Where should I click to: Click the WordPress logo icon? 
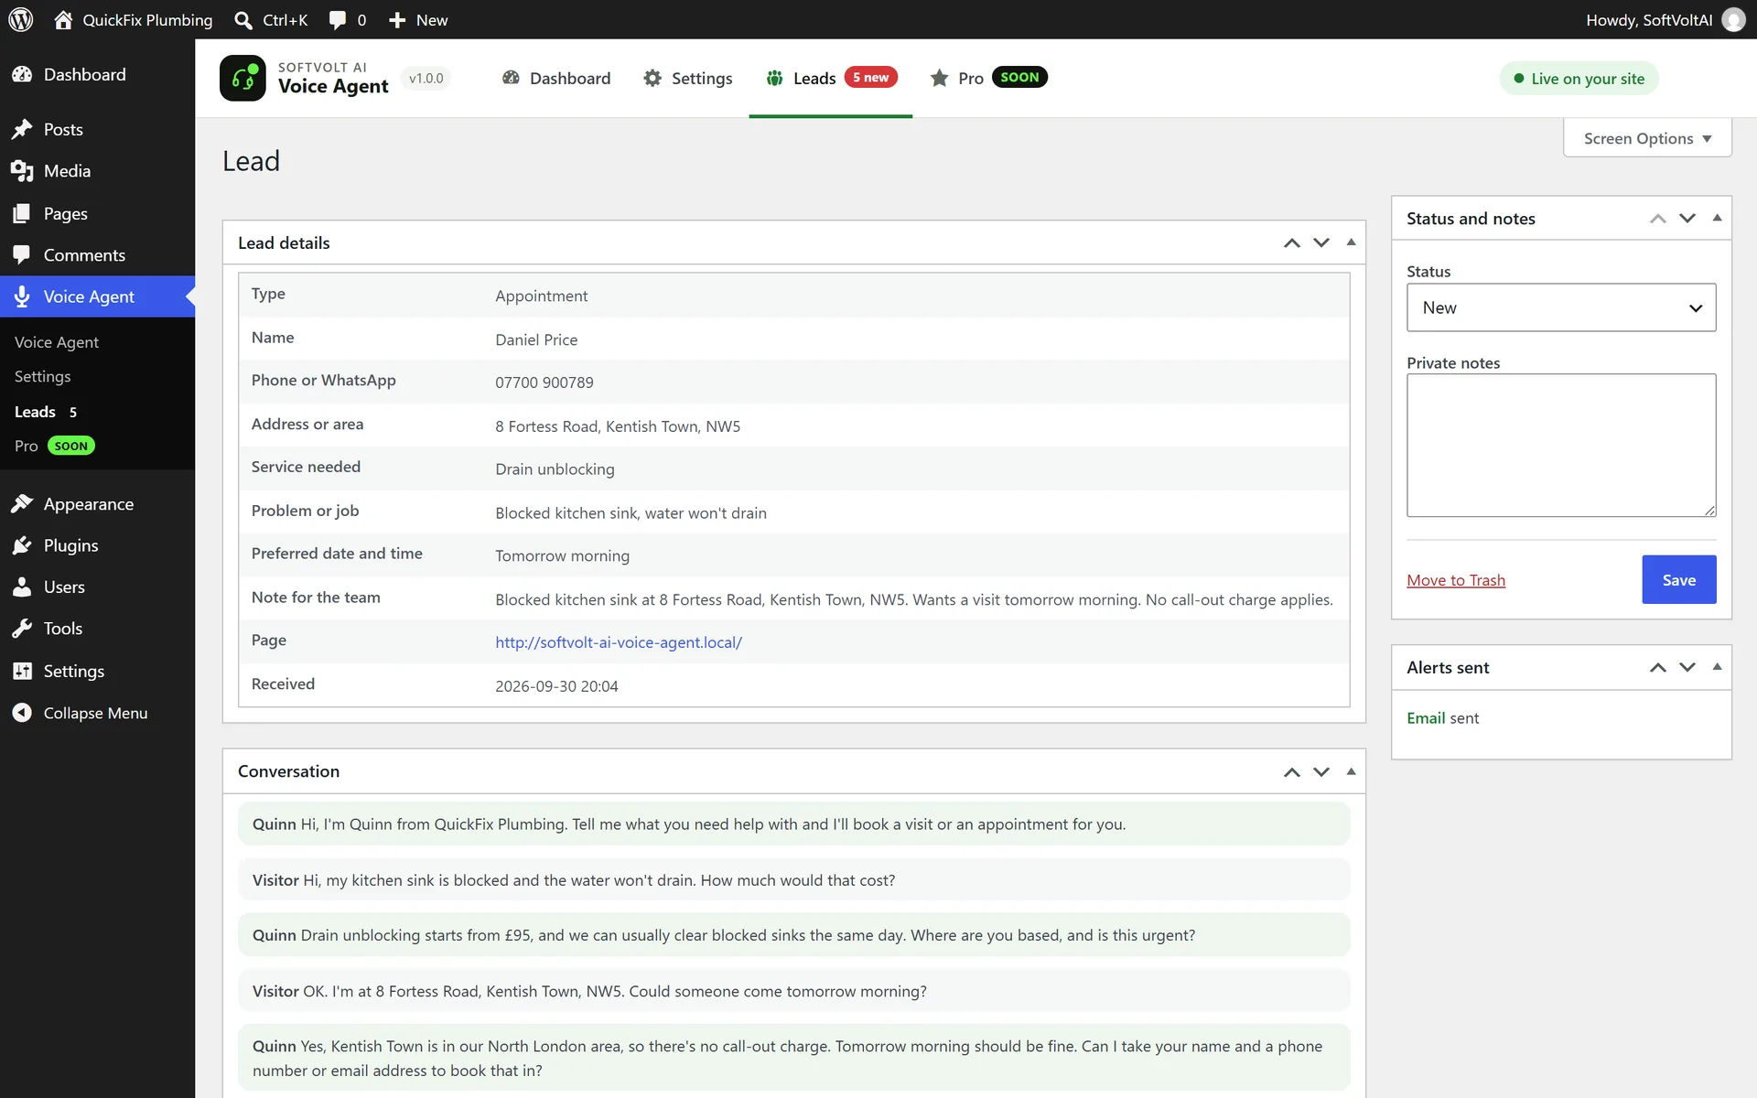21,19
